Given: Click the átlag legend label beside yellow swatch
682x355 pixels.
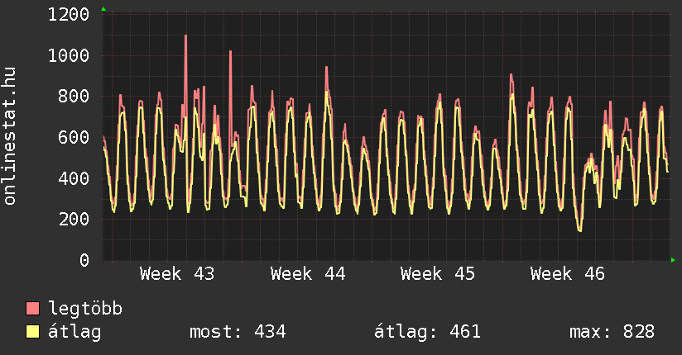Looking at the screenshot, I should pyautogui.click(x=74, y=332).
